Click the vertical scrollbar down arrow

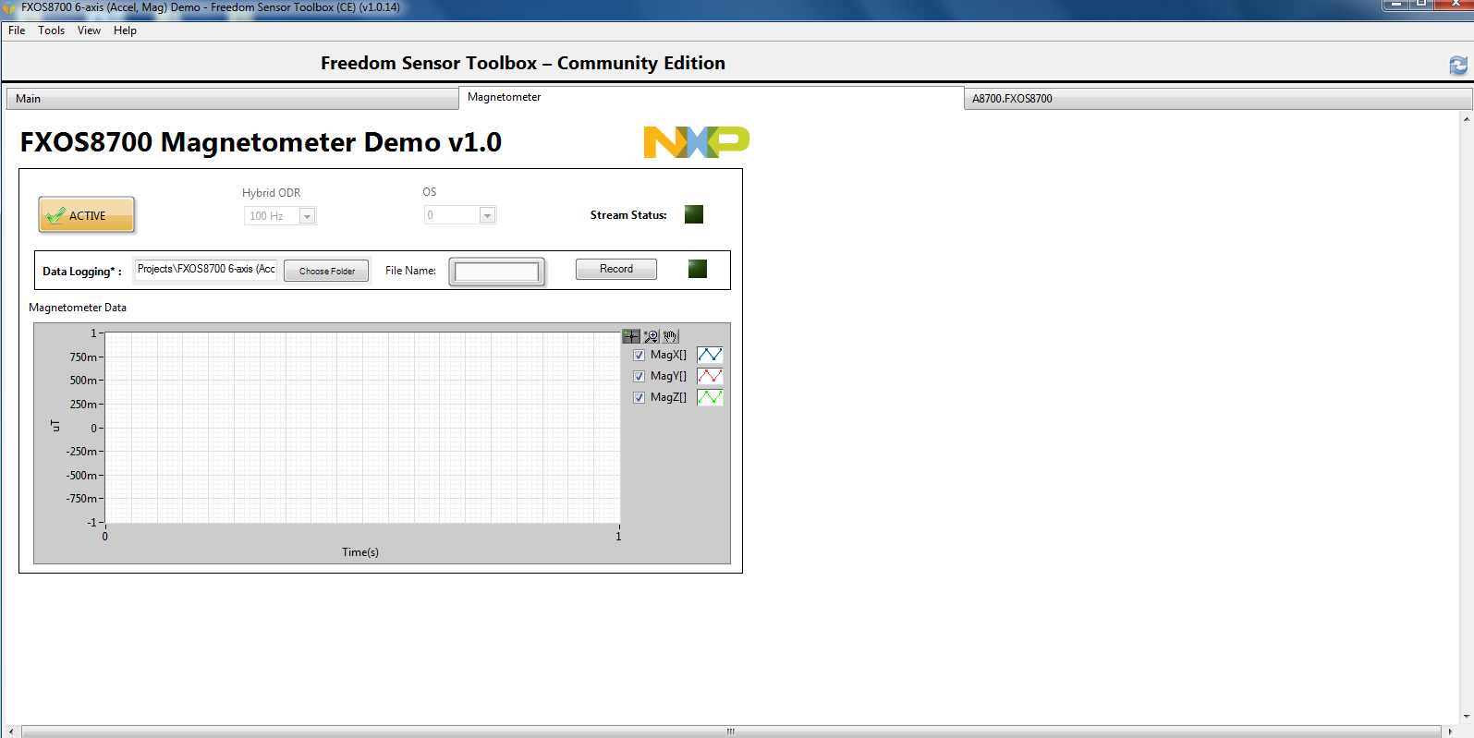coord(1467,717)
